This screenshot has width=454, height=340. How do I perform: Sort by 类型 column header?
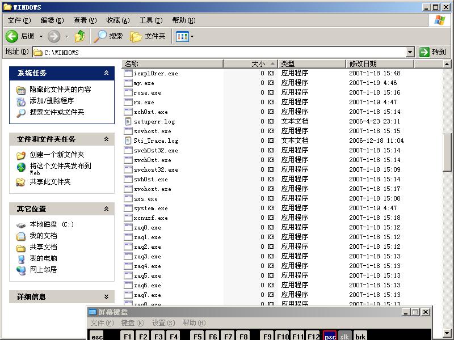tap(312, 63)
